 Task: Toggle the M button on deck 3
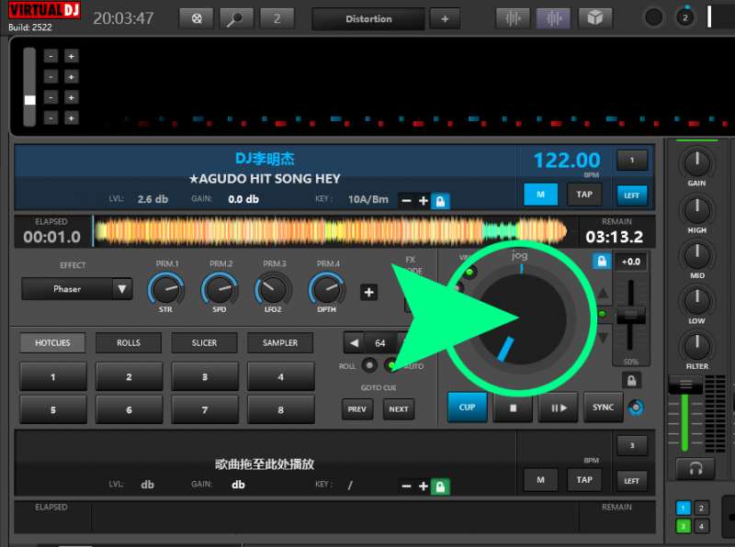[540, 480]
